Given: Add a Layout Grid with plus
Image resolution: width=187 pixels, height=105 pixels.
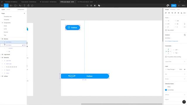Looking at the screenshot, I should 185,62.
